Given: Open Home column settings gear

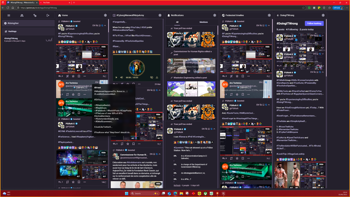Looking at the screenshot, I should tap(105, 15).
